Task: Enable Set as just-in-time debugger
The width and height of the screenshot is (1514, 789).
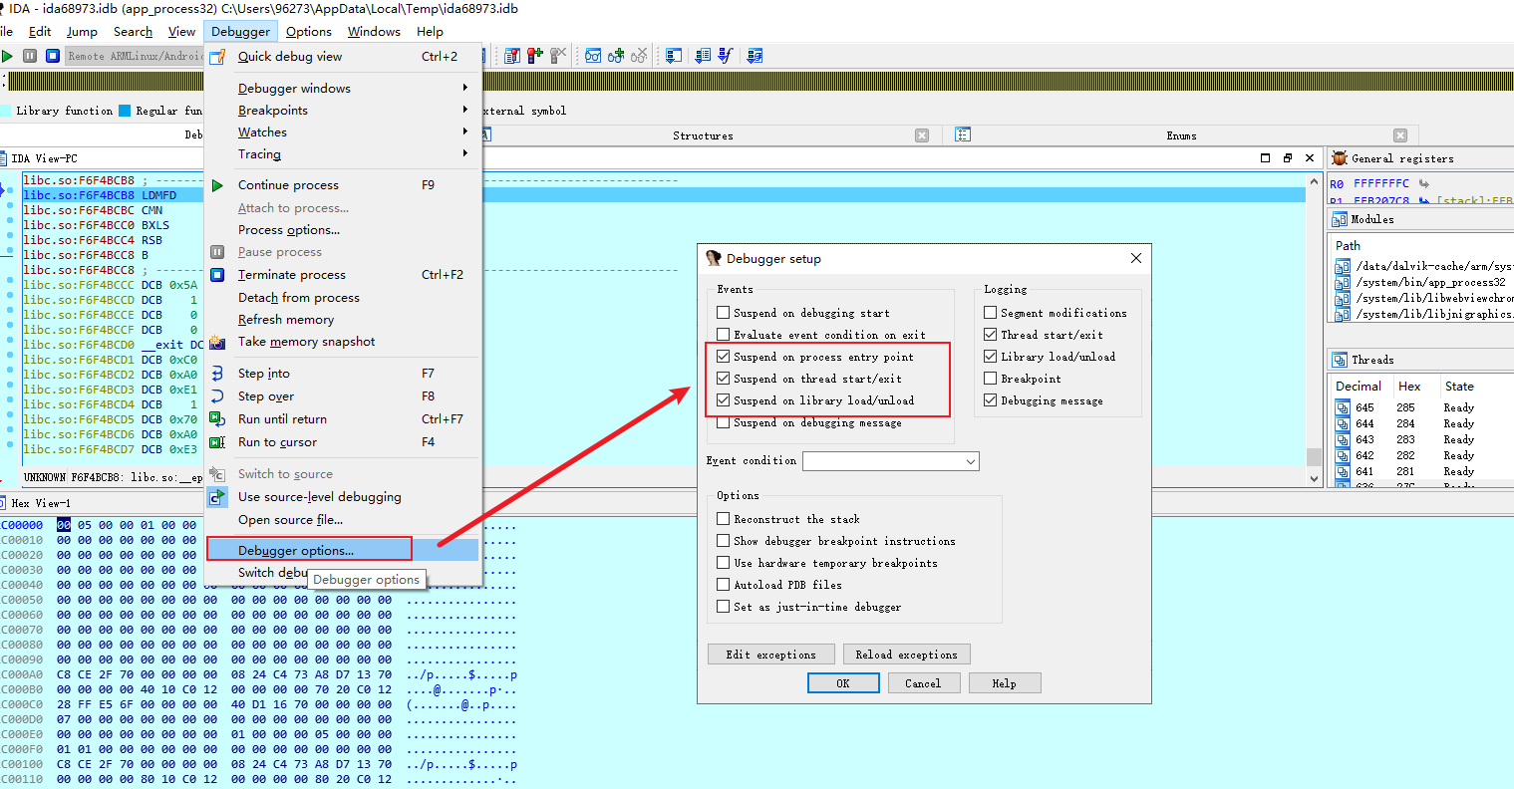Action: click(x=724, y=607)
